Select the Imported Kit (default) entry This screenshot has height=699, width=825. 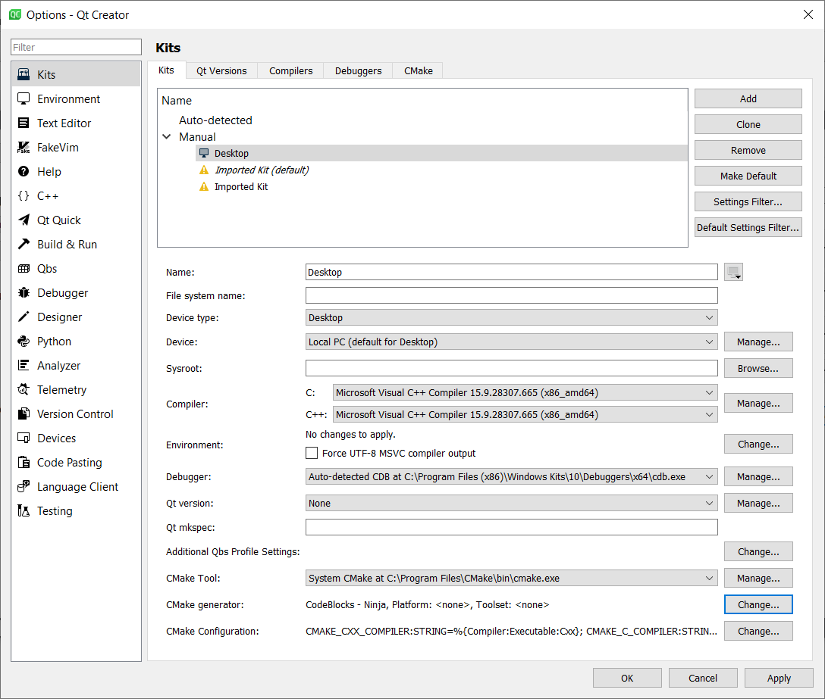click(261, 170)
